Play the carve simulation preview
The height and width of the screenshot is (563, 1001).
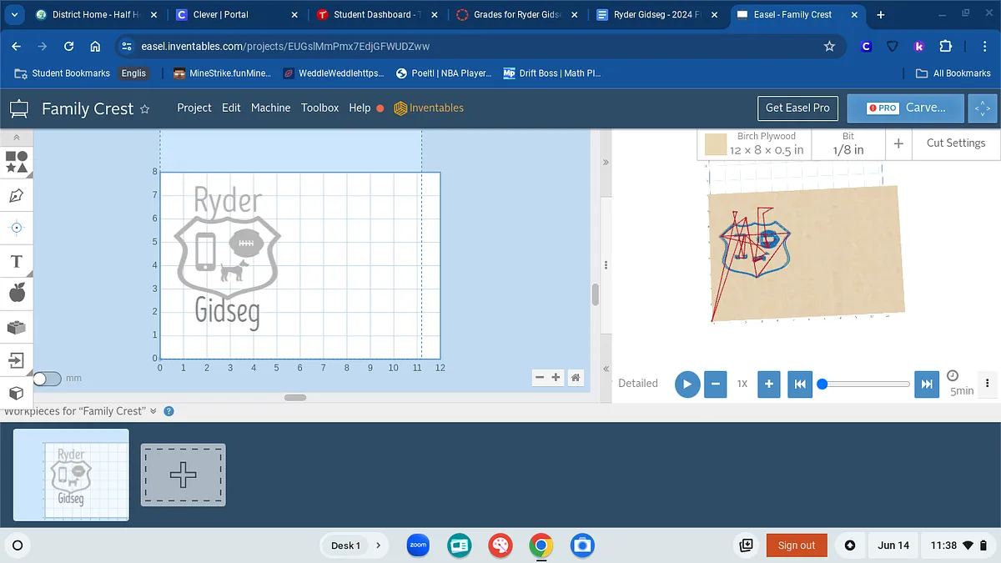[x=687, y=384]
